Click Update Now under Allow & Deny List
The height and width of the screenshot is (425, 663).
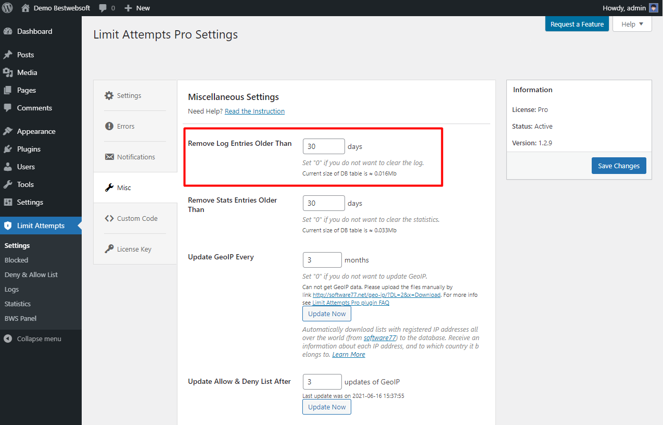point(327,407)
